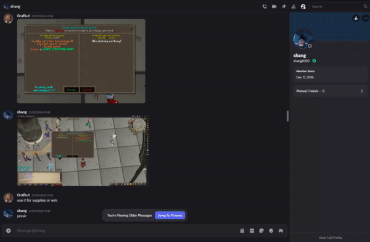Click the badge next to shang0320
This screenshot has width=370, height=242.
point(314,61)
